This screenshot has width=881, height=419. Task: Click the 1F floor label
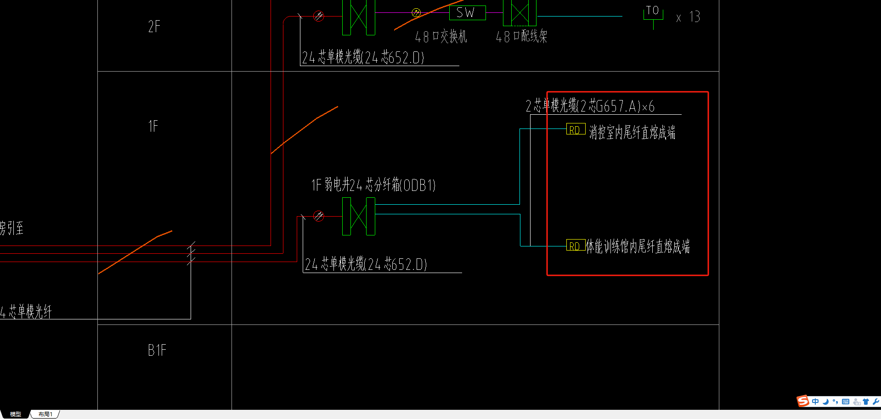(x=153, y=126)
